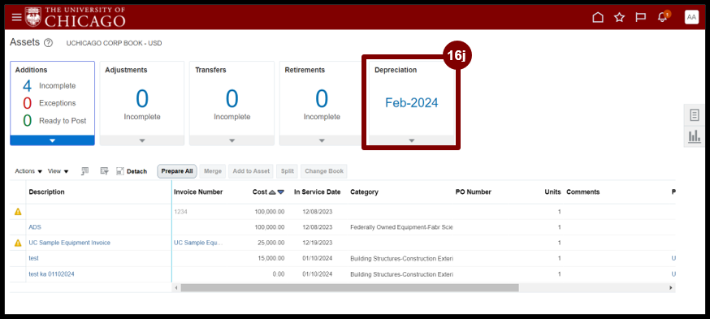Open the ADS asset link

pyautogui.click(x=35, y=227)
